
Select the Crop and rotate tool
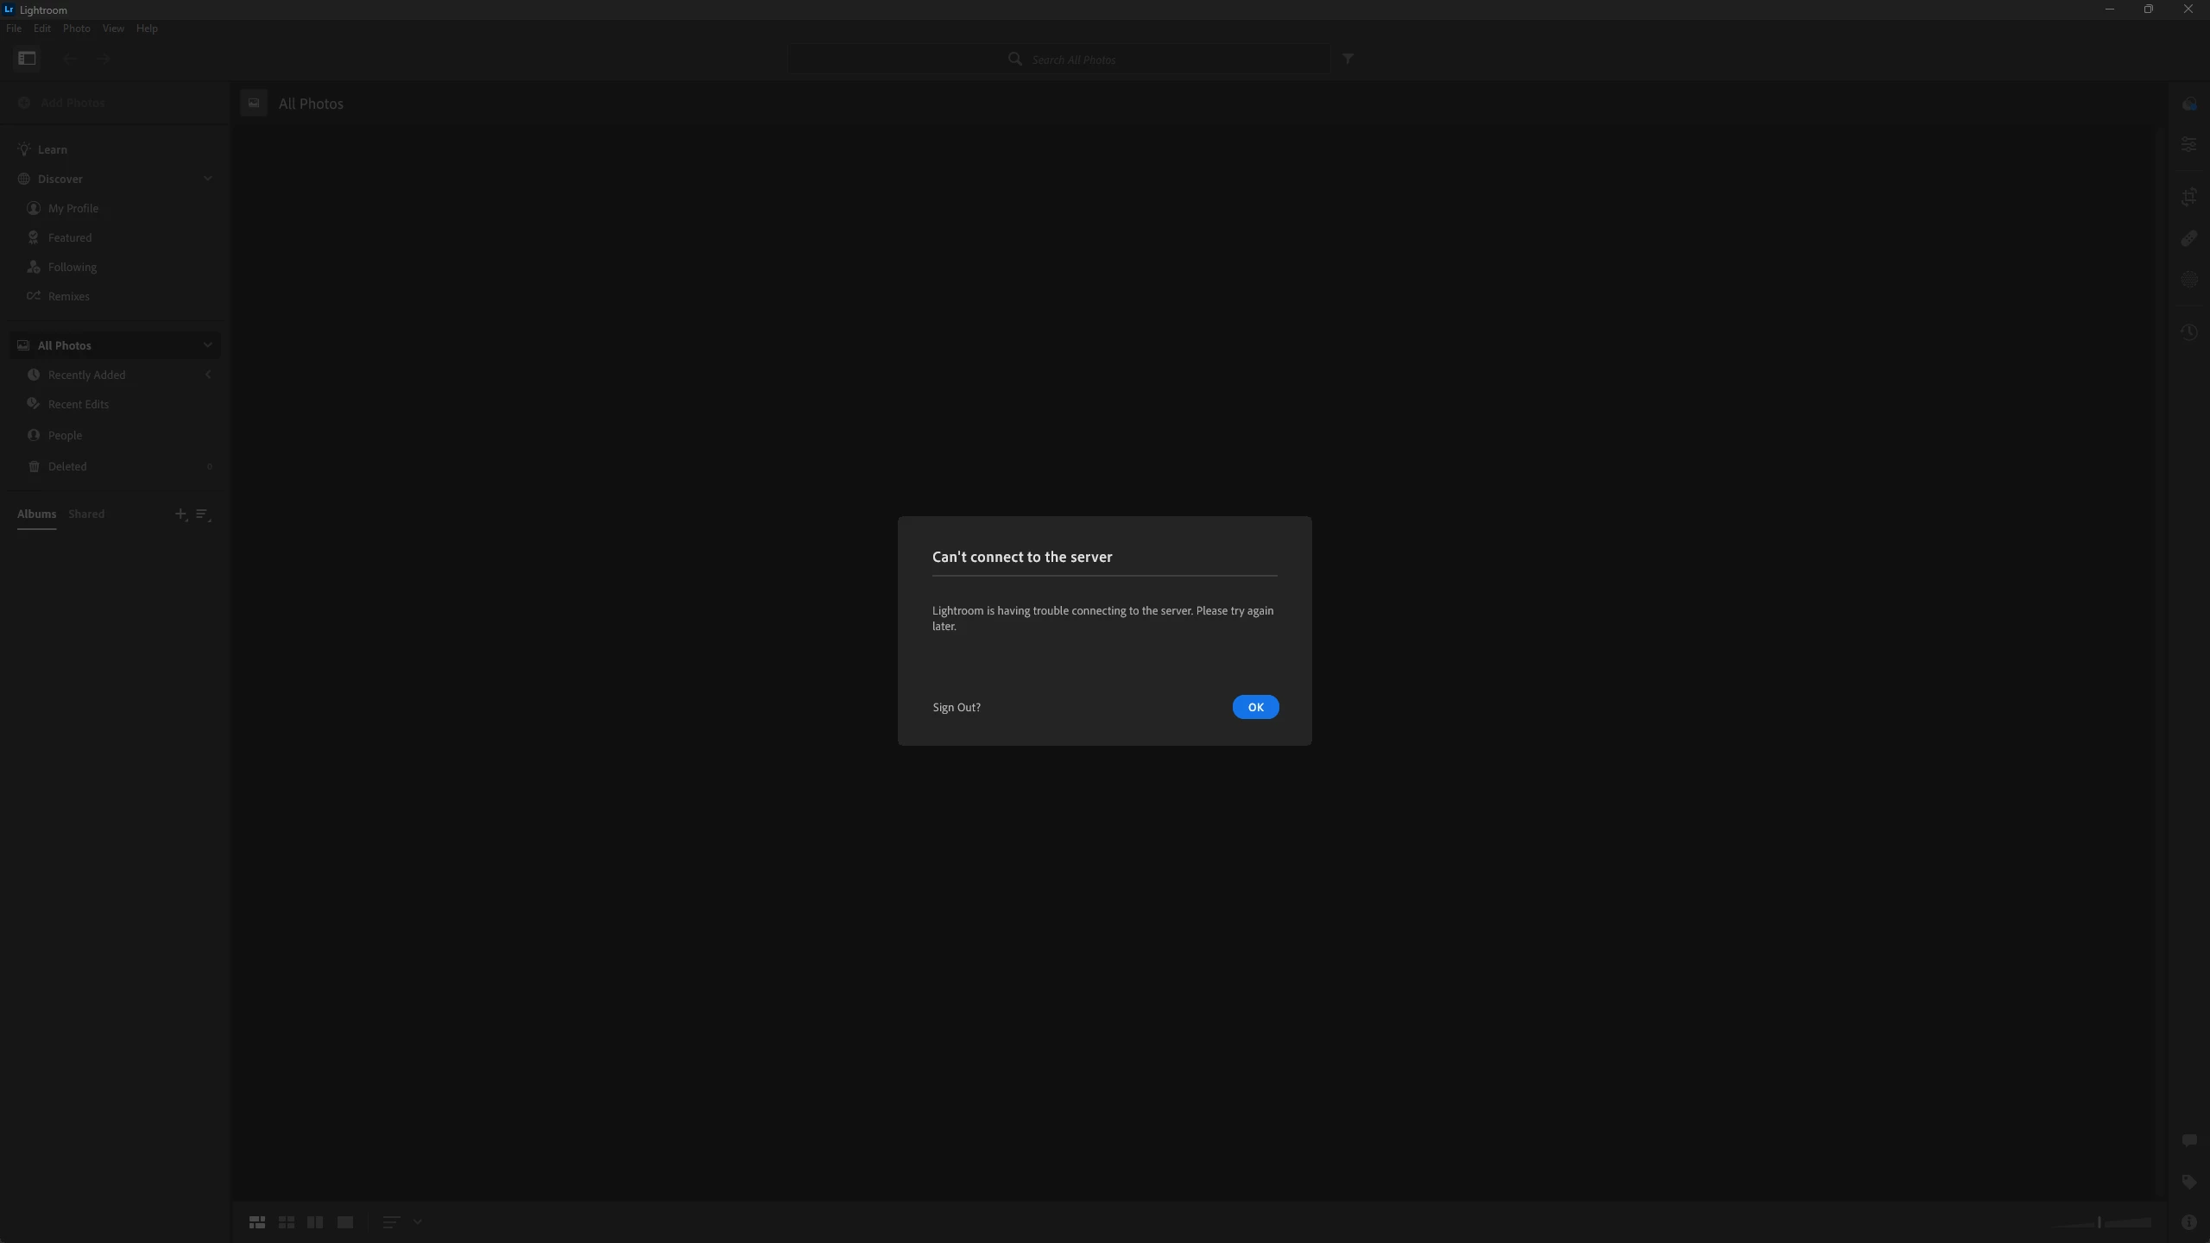pyautogui.click(x=2189, y=197)
